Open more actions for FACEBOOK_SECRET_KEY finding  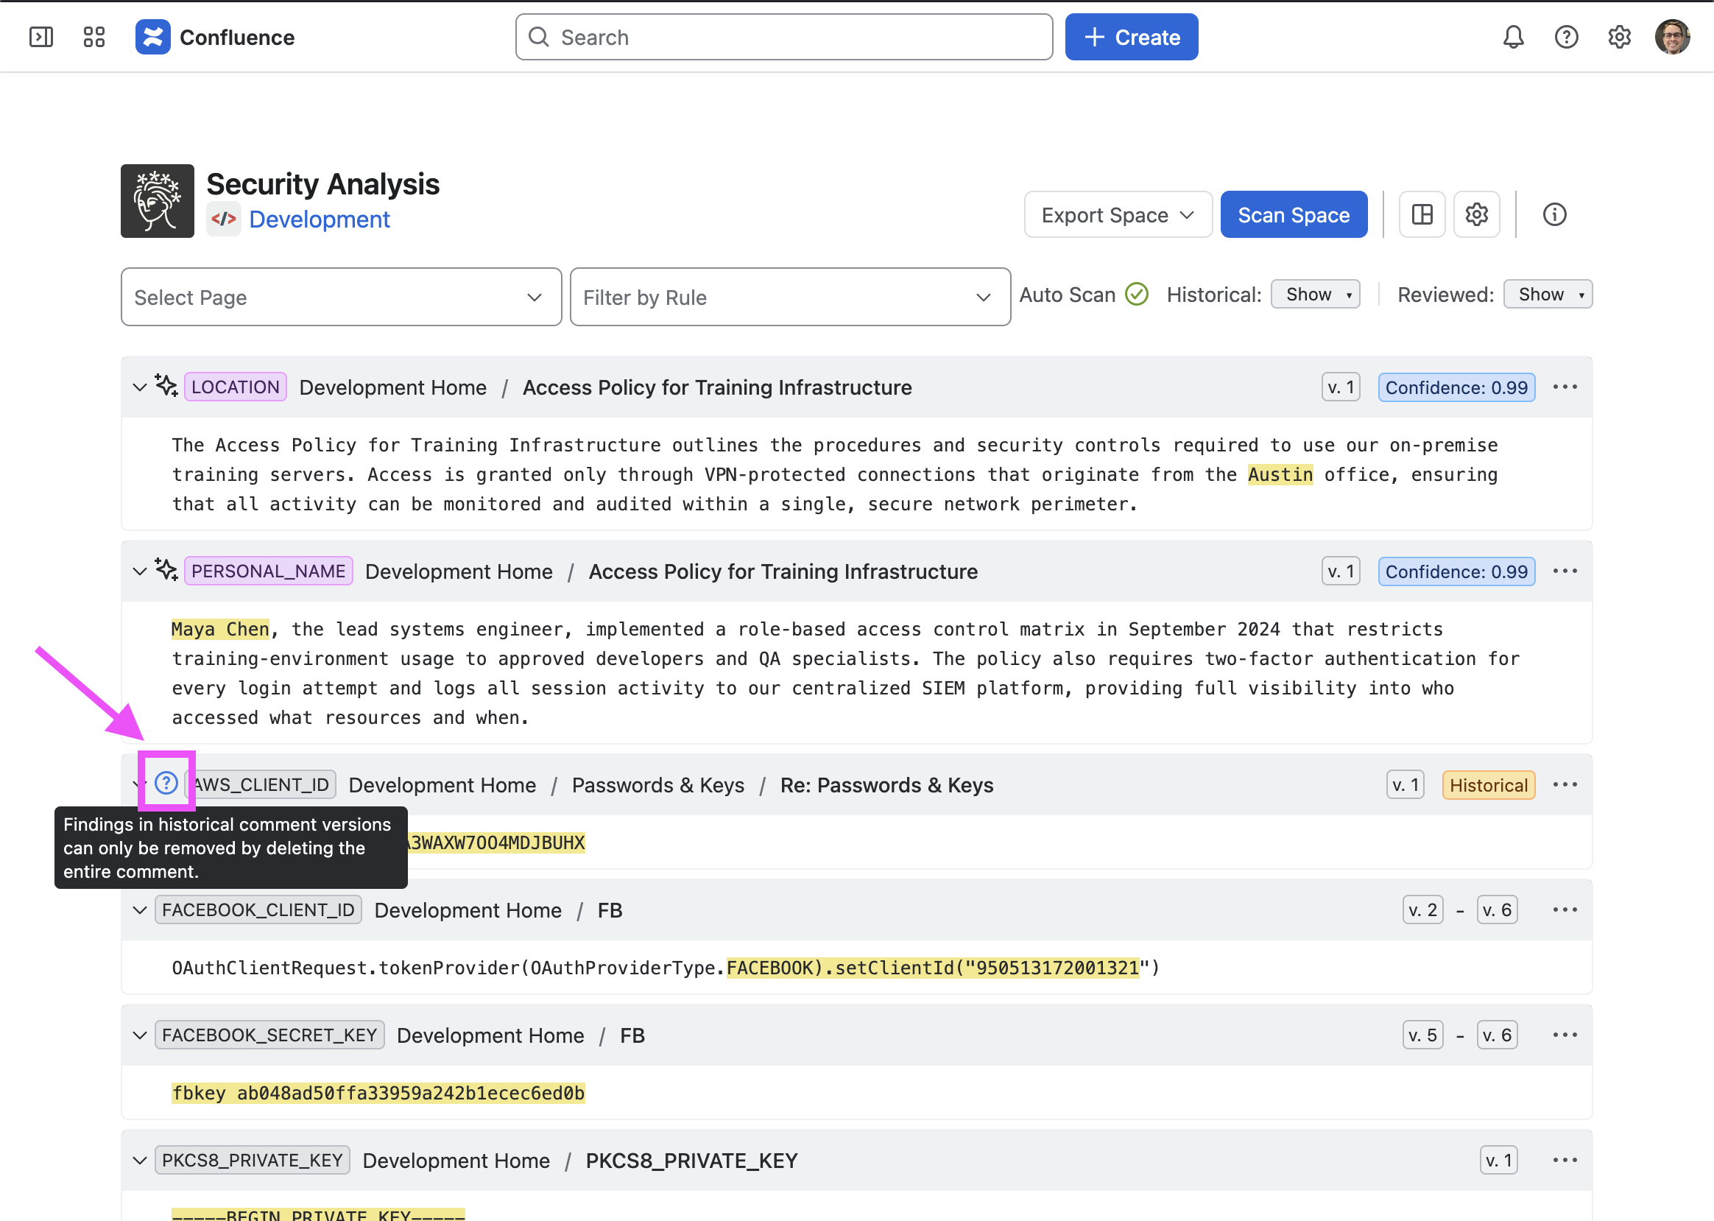(x=1565, y=1035)
